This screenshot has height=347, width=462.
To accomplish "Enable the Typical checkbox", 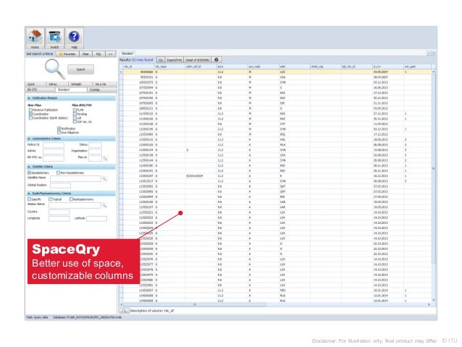I will [x=51, y=199].
